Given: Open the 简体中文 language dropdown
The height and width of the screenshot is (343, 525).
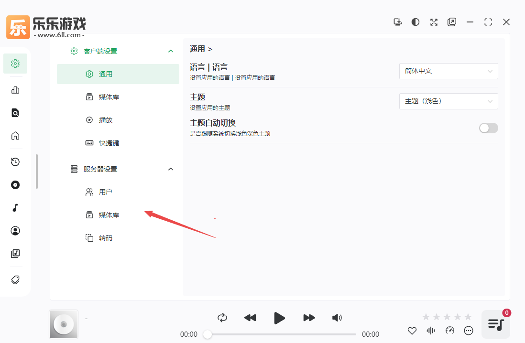Looking at the screenshot, I should 448,71.
